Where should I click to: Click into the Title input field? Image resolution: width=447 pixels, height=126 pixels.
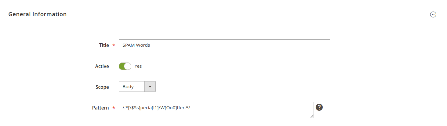(x=224, y=45)
